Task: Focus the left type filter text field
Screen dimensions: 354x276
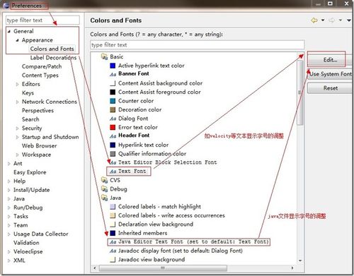Action: 42,20
